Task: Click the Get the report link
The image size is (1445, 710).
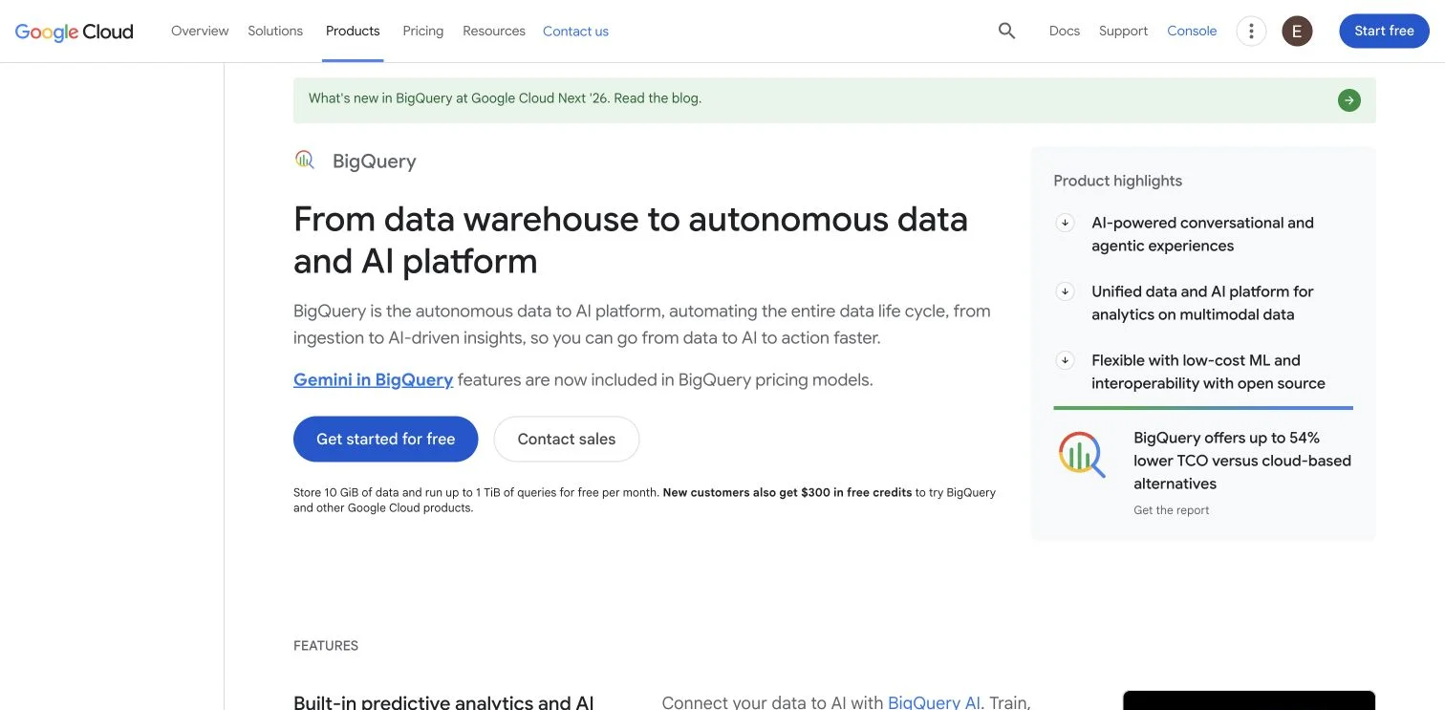Action: point(1171,510)
